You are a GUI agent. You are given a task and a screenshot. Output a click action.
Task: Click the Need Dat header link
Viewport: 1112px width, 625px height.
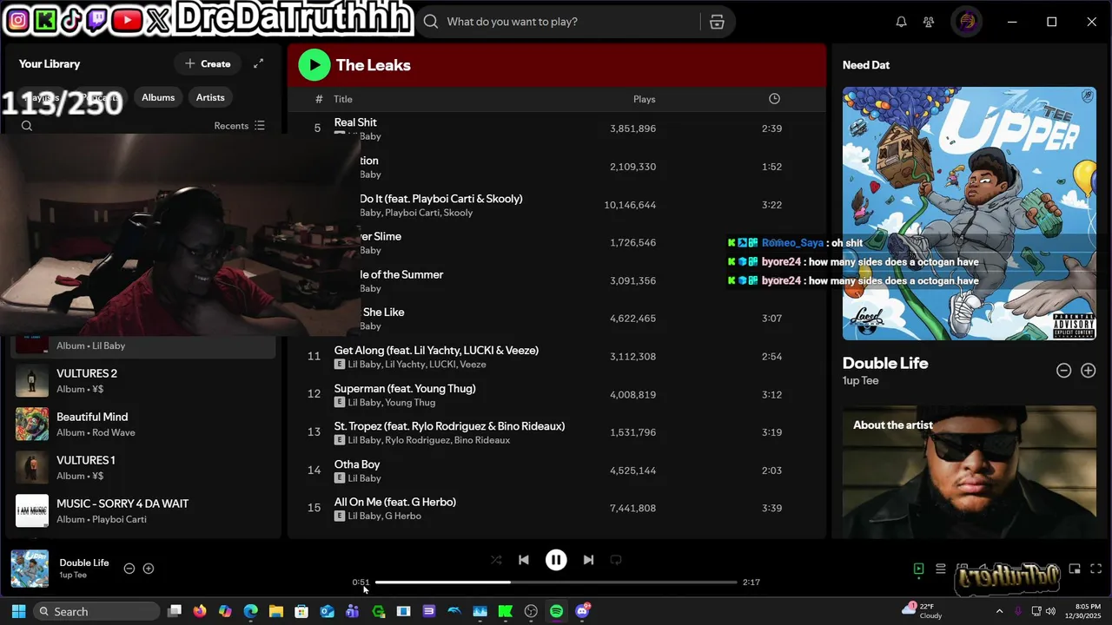click(866, 65)
